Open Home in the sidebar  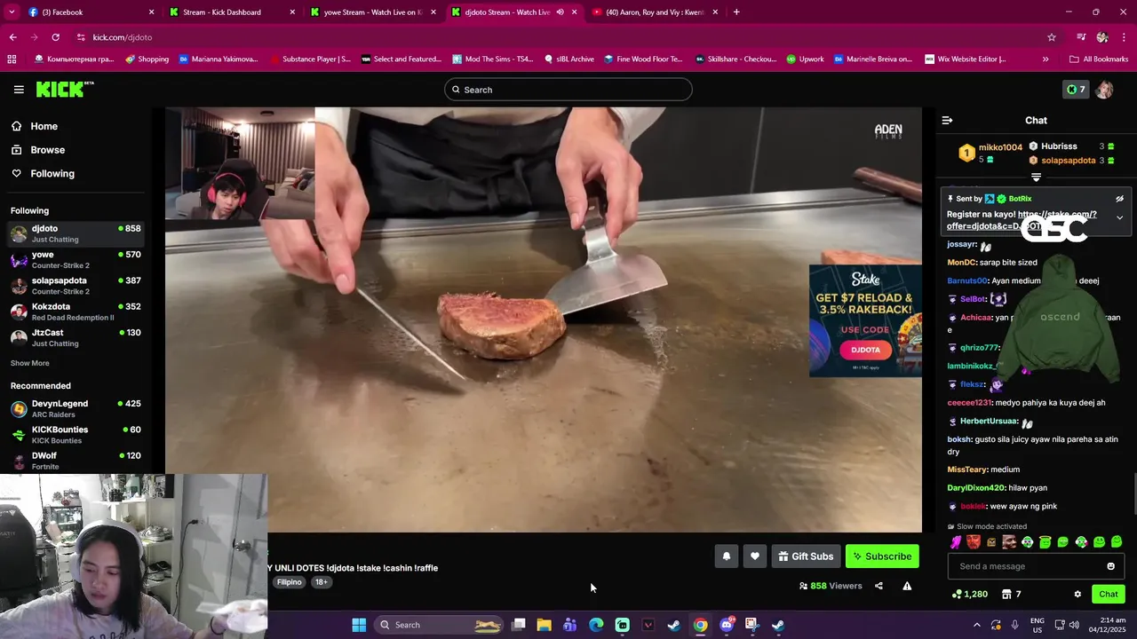[44, 126]
